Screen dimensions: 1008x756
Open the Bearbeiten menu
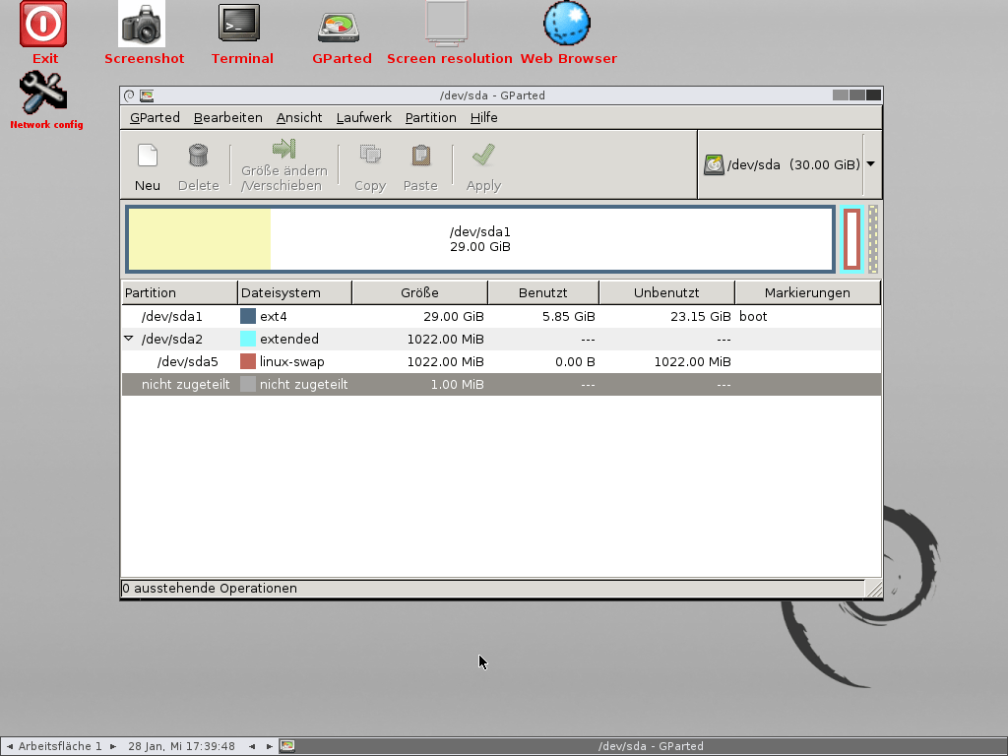tap(227, 118)
